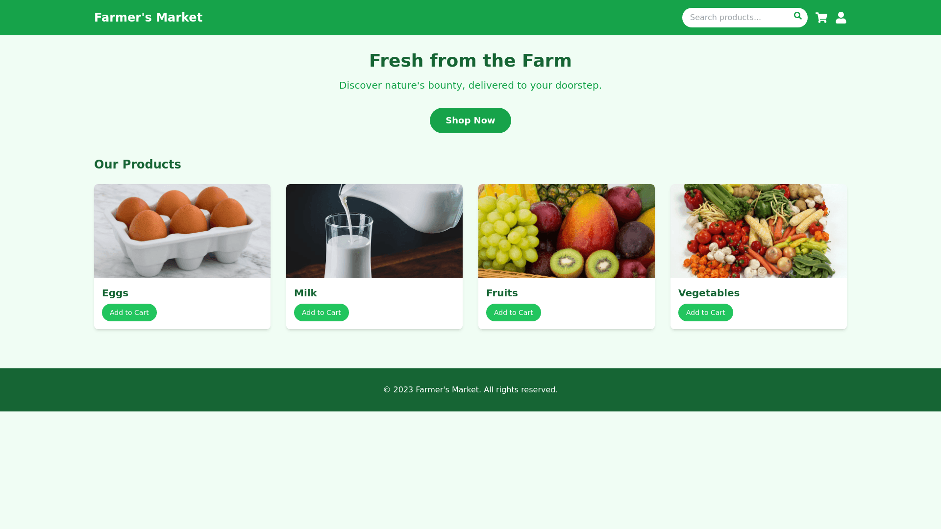941x529 pixels.
Task: Click the search magnifier icon
Action: 798,16
